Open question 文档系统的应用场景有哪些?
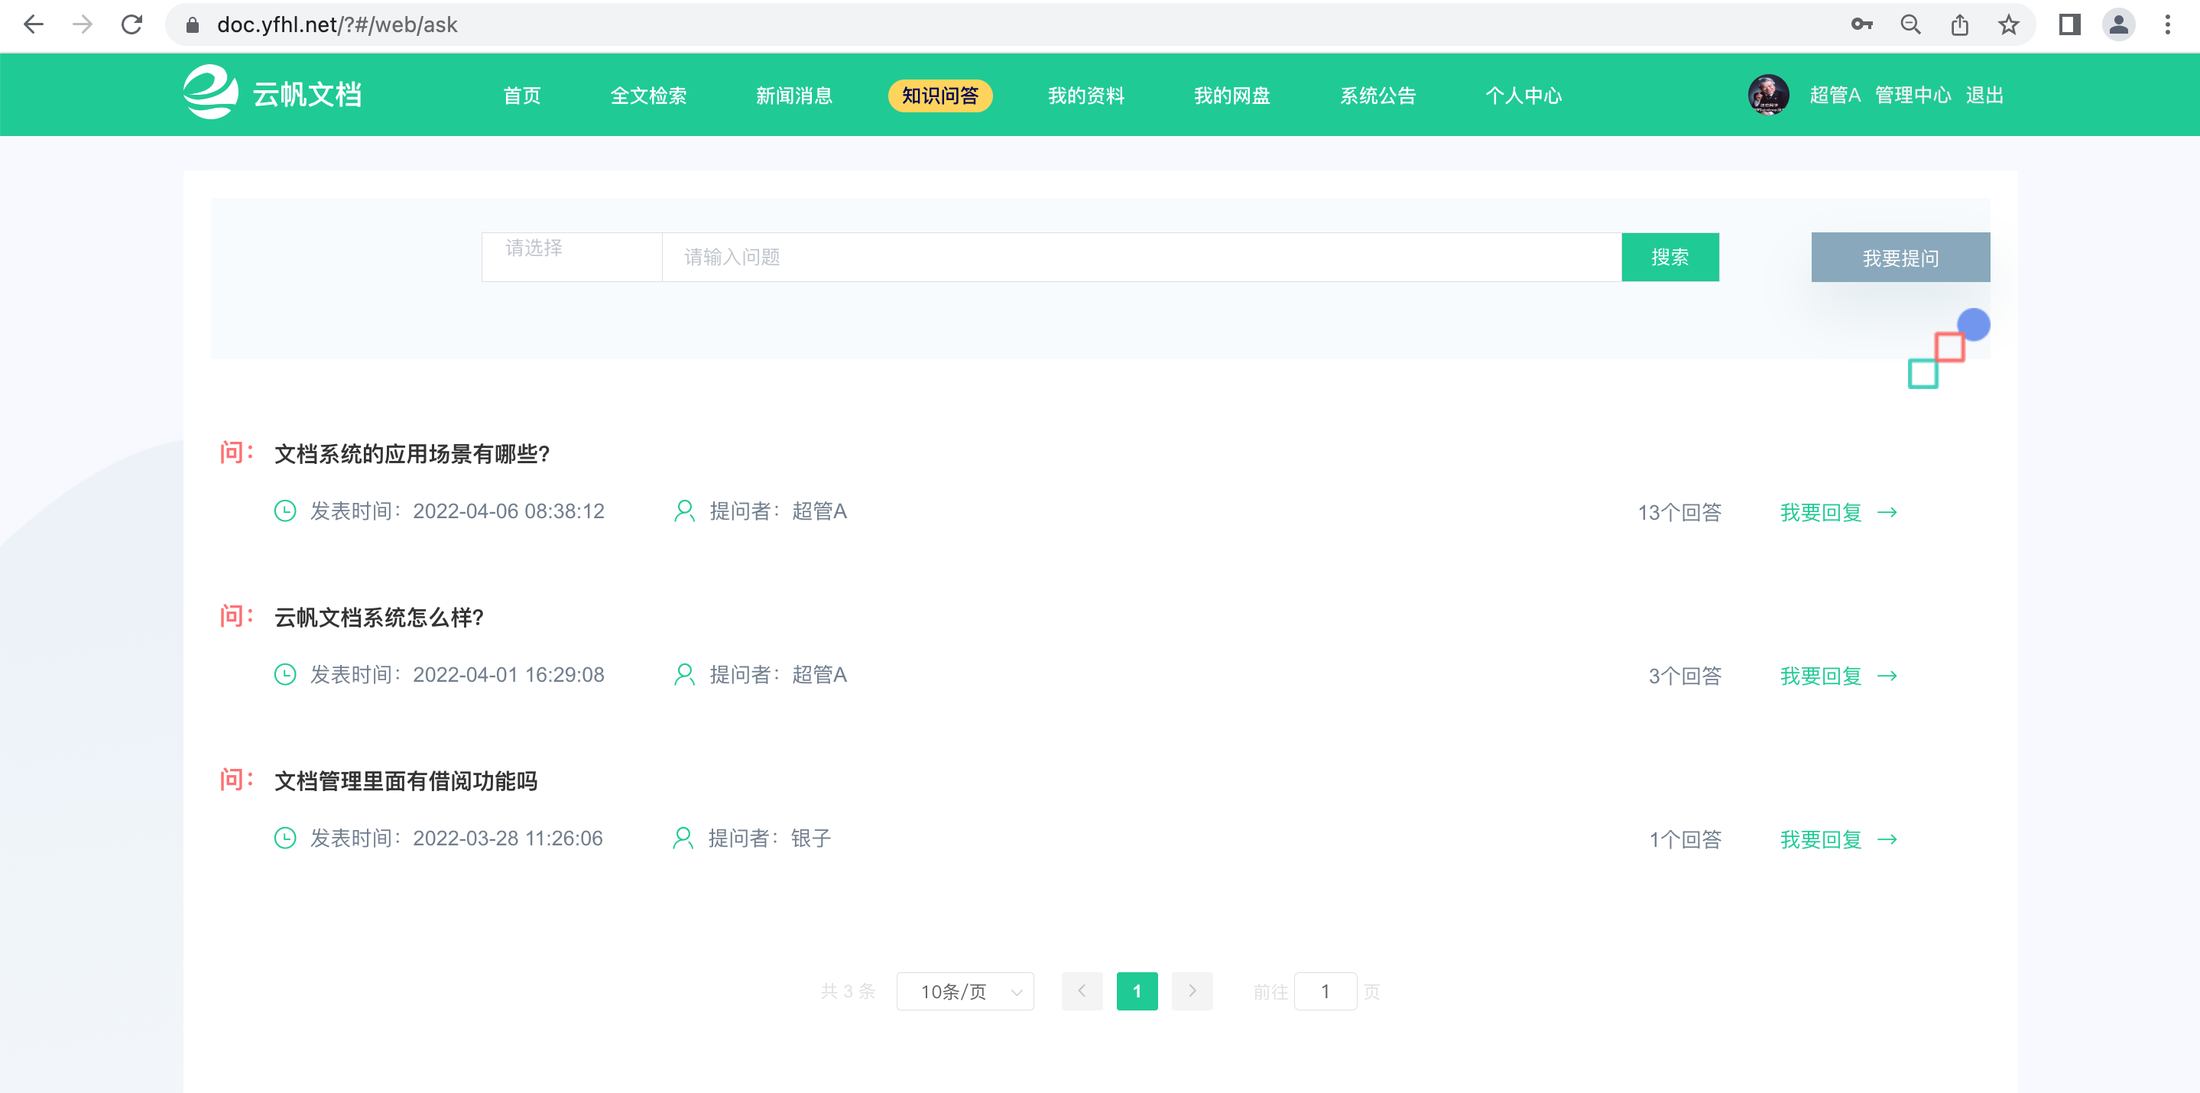2200x1093 pixels. point(413,453)
